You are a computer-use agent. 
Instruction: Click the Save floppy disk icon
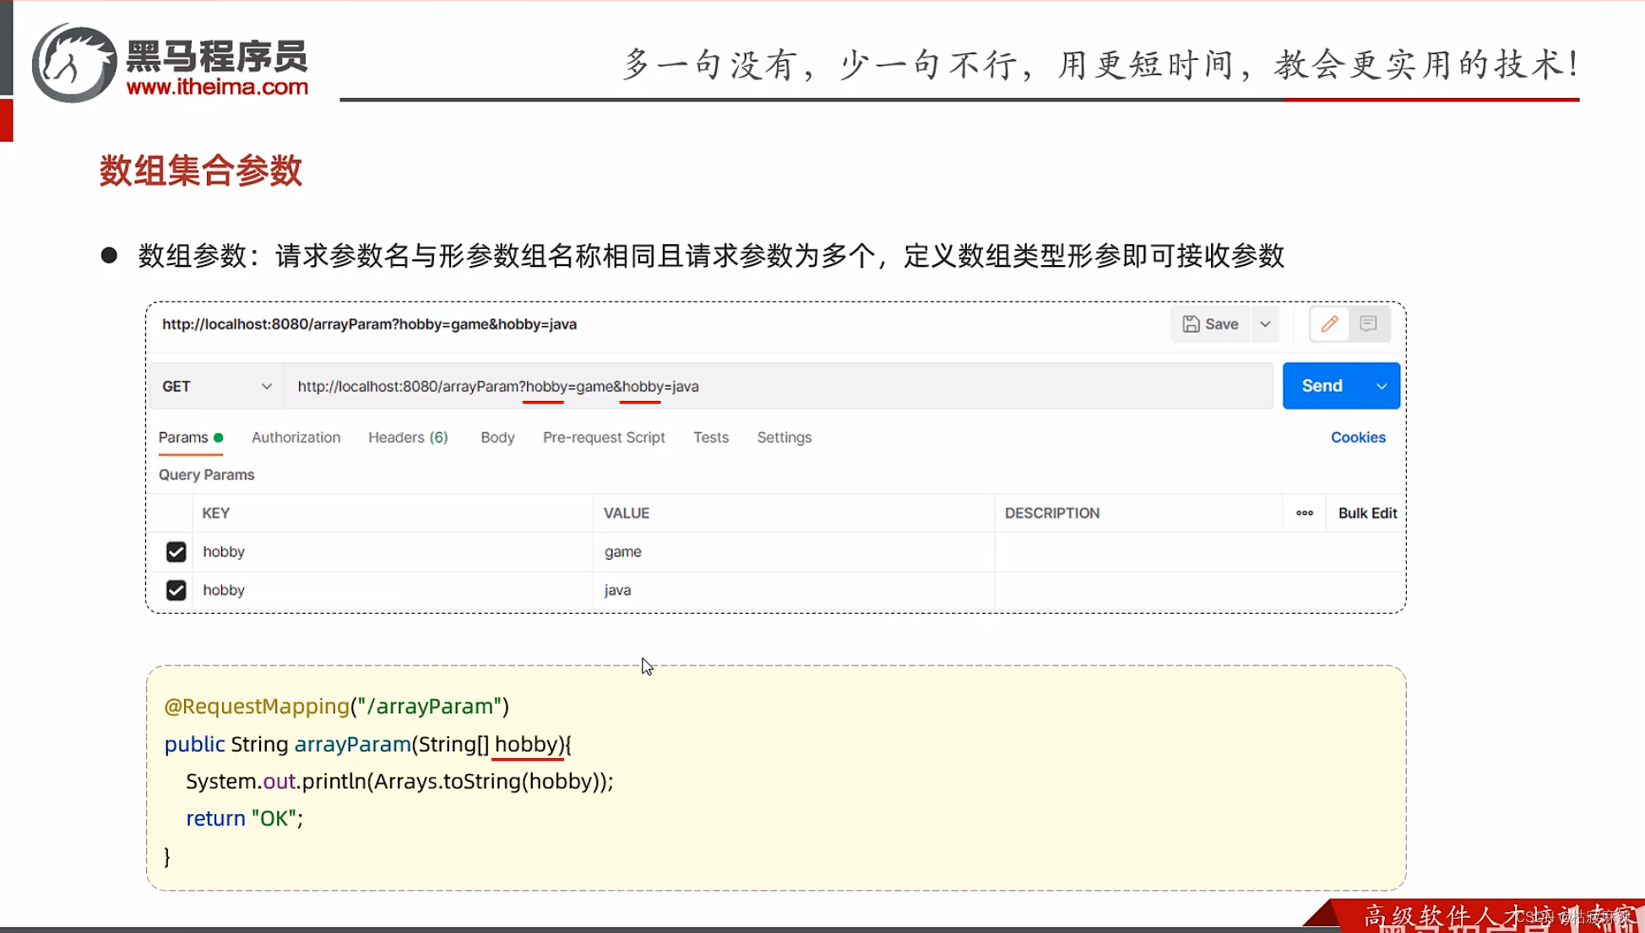pyautogui.click(x=1192, y=323)
